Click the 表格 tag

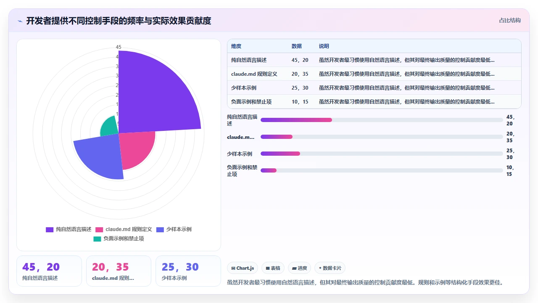pyautogui.click(x=273, y=268)
